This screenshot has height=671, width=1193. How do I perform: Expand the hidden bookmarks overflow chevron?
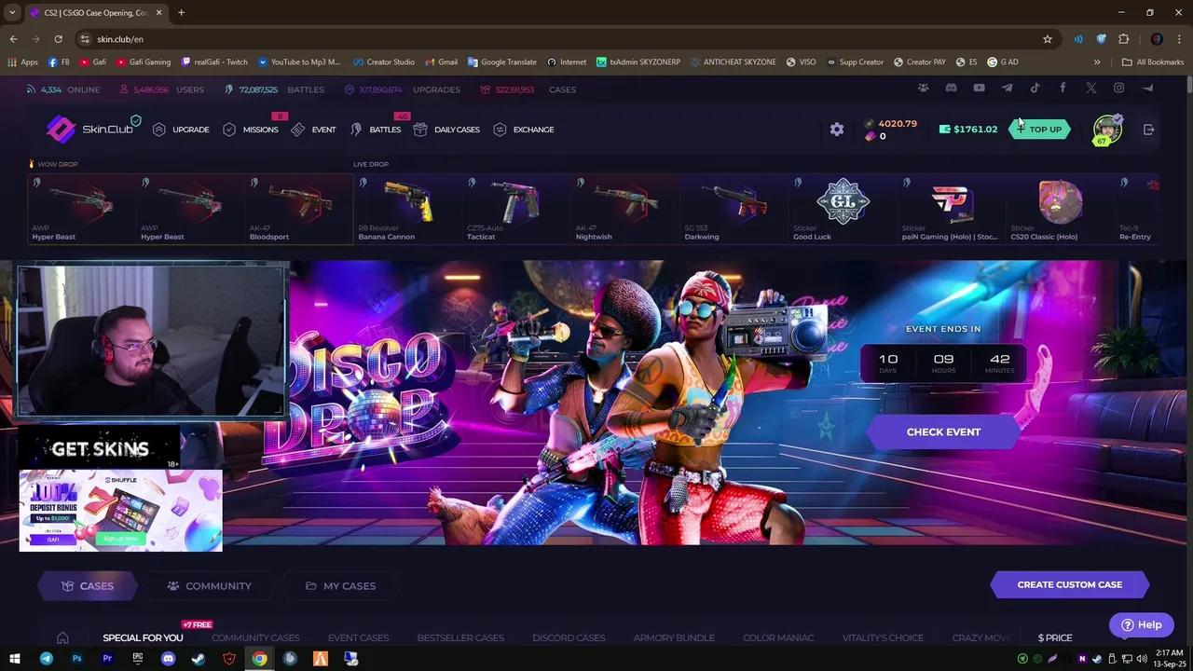pos(1097,62)
